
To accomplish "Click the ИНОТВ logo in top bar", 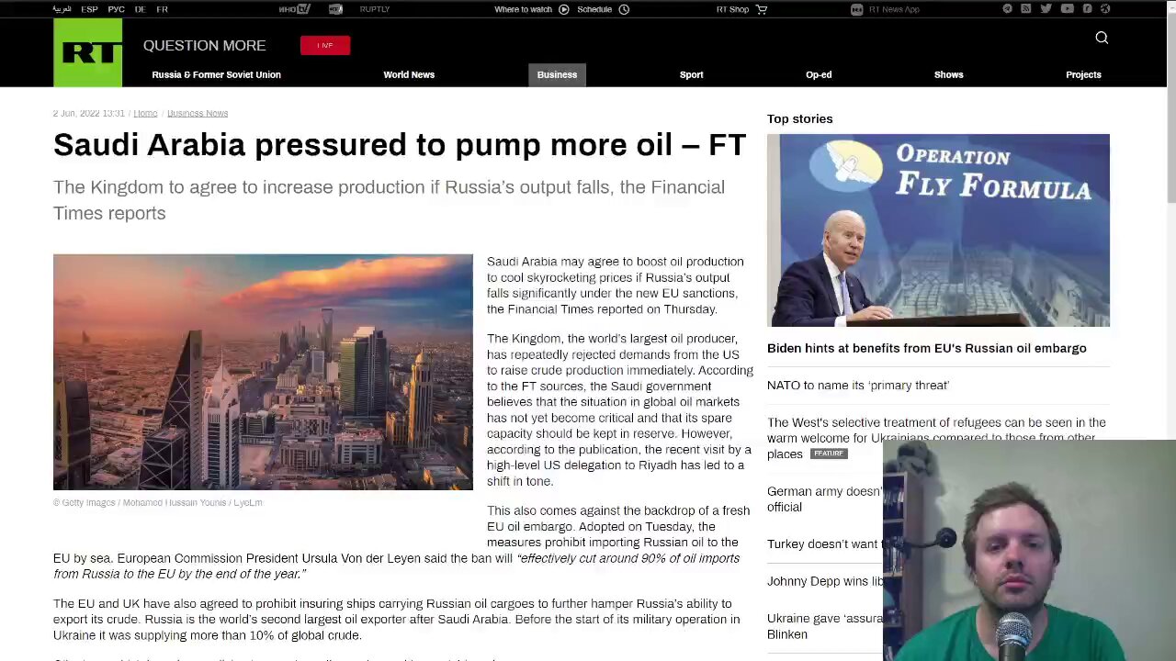I will 294,9.
